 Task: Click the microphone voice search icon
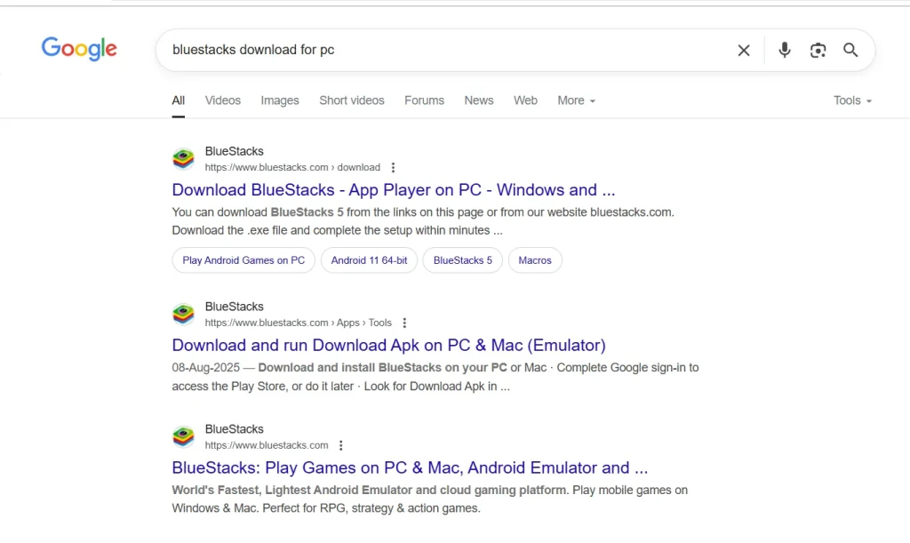[785, 51]
